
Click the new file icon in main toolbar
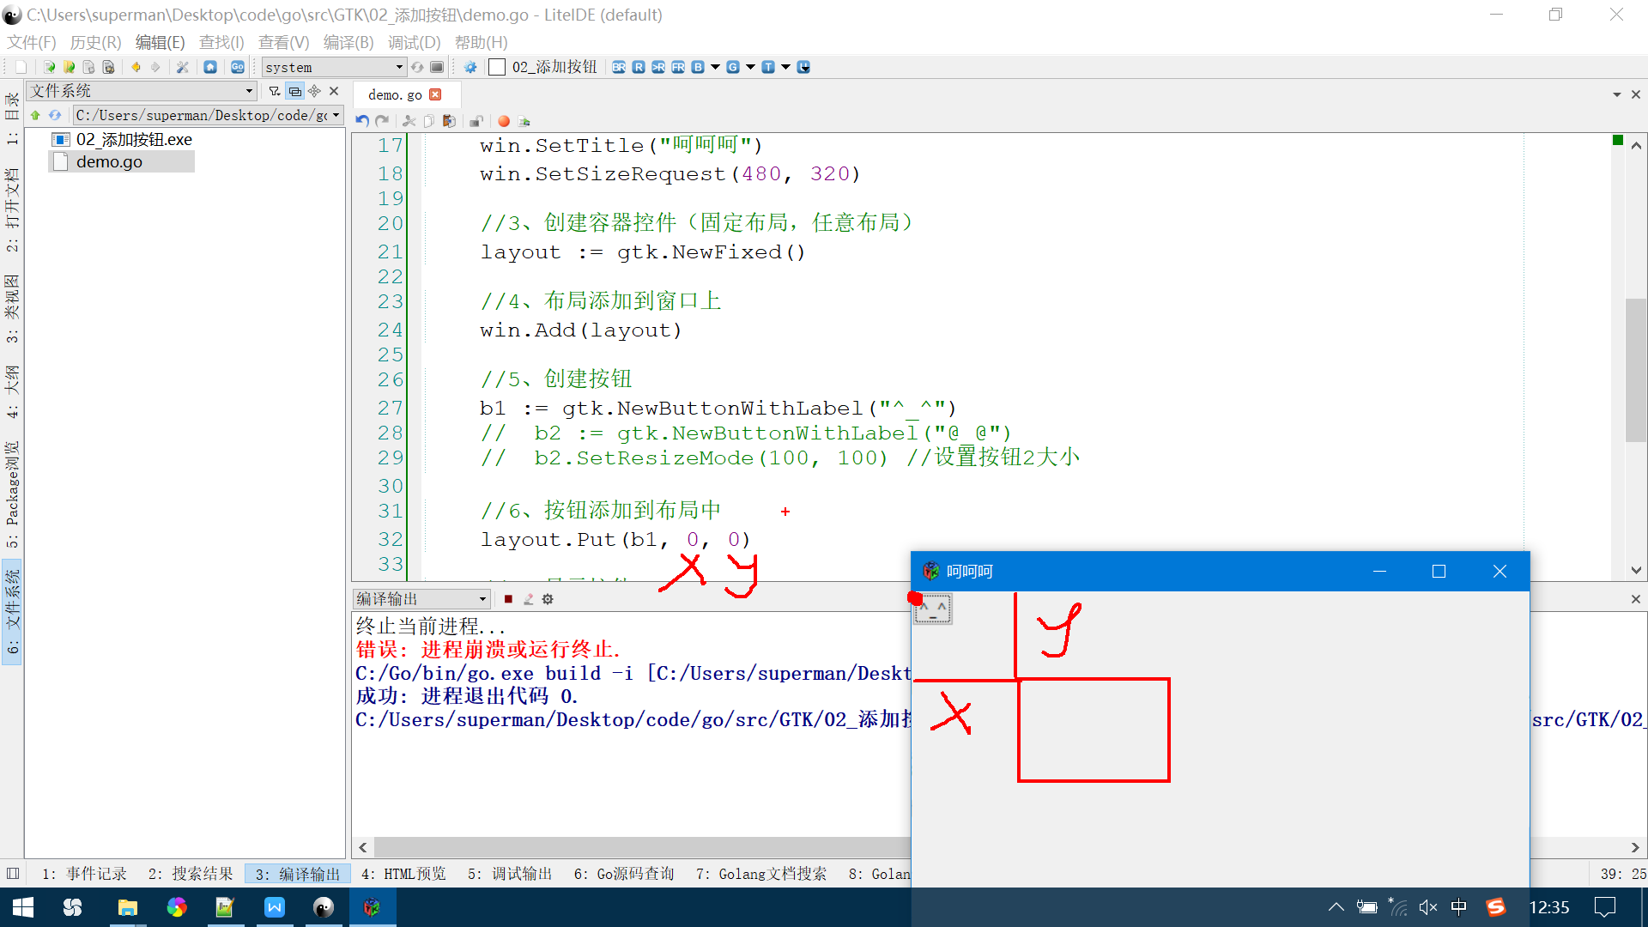(x=21, y=67)
